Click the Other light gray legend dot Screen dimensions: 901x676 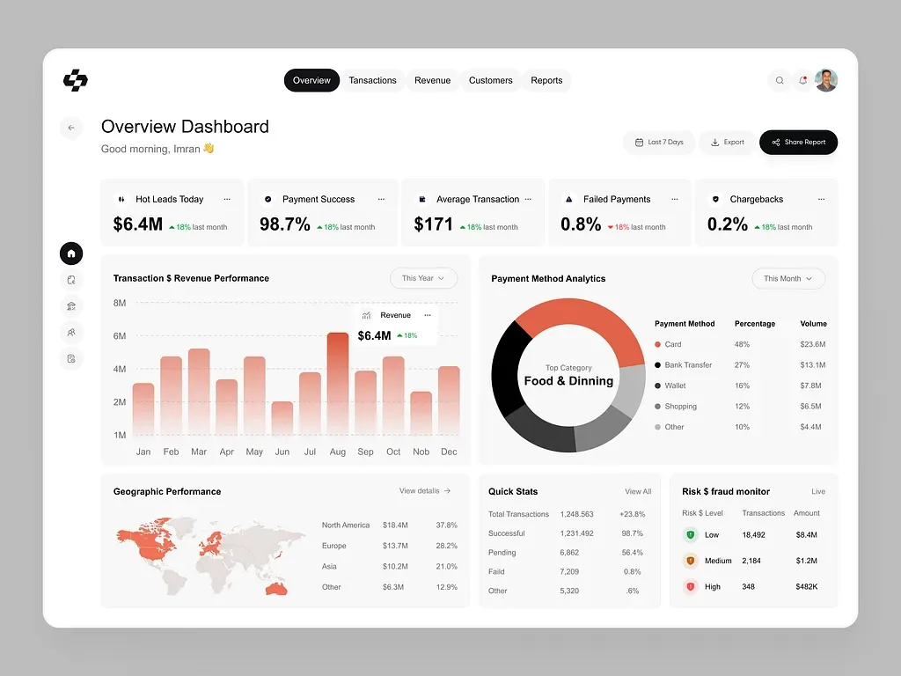657,427
